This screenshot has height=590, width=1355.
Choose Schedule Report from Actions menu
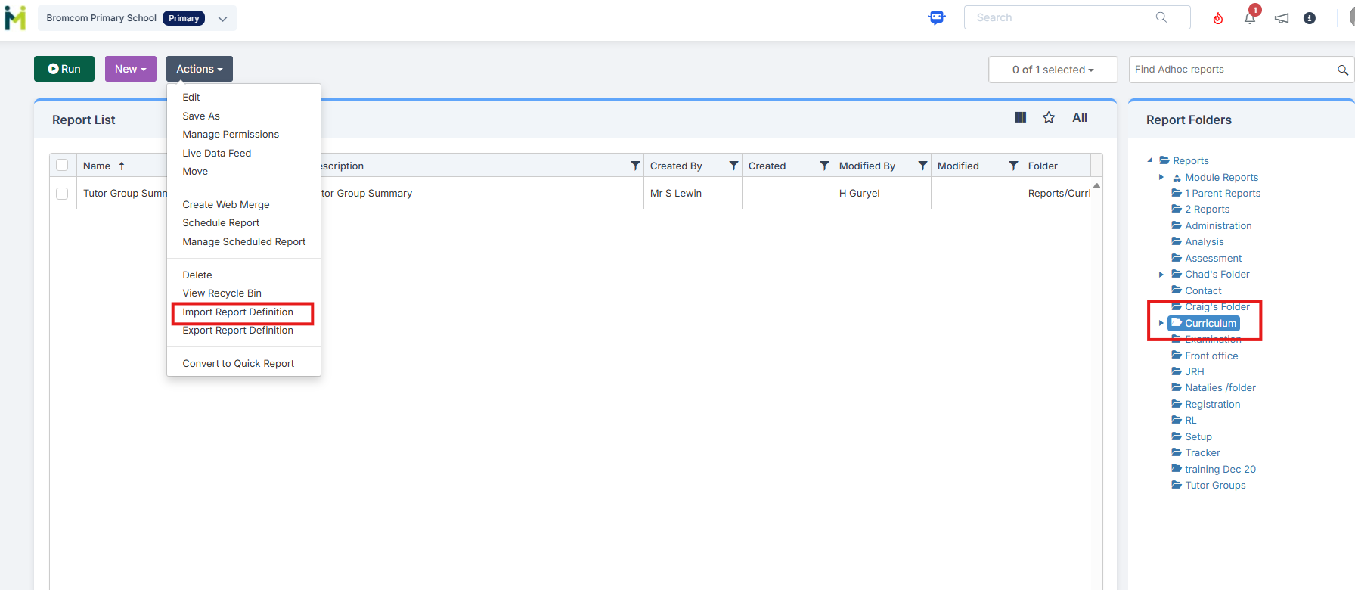(x=221, y=223)
